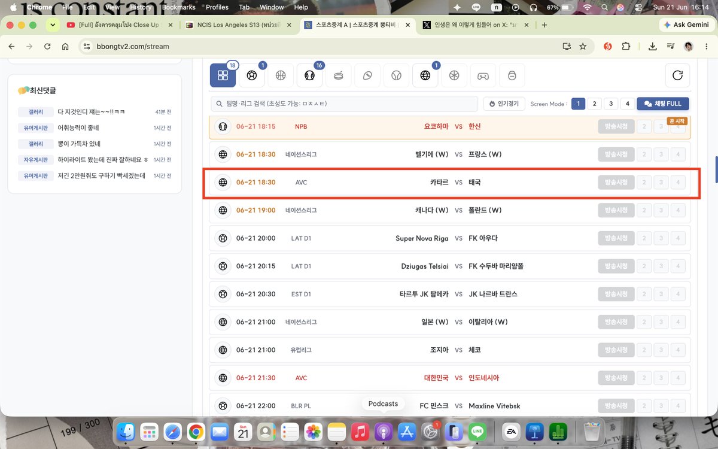Open a new Chrome tab
718x449 pixels.
pos(544,25)
